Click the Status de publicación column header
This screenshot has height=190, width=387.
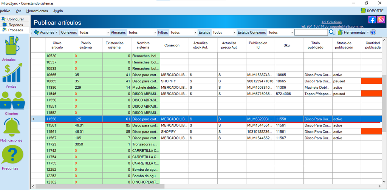click(347, 45)
